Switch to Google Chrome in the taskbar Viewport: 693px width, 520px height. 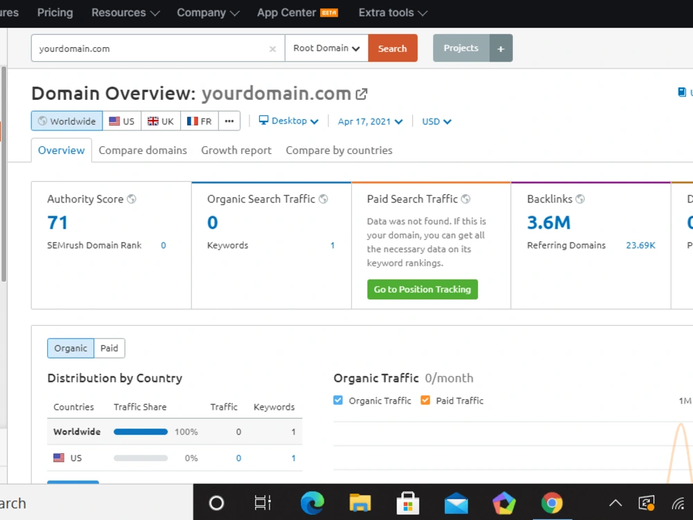point(552,503)
